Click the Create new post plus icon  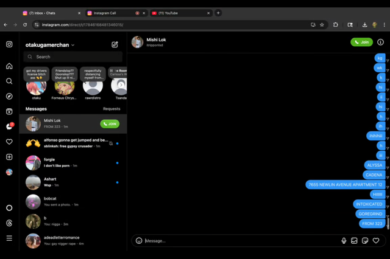coord(9,157)
